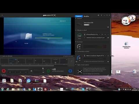Open the Windows Start menu
Image resolution: width=139 pixels, height=104 pixels.
click(3, 89)
